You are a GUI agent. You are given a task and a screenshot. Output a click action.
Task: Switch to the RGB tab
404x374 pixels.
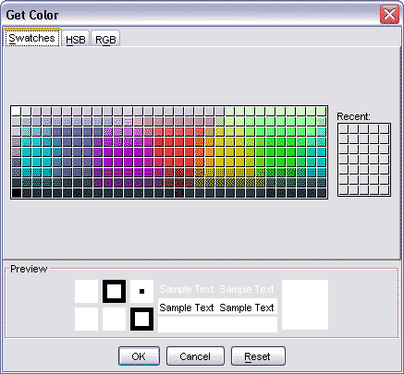coord(105,39)
